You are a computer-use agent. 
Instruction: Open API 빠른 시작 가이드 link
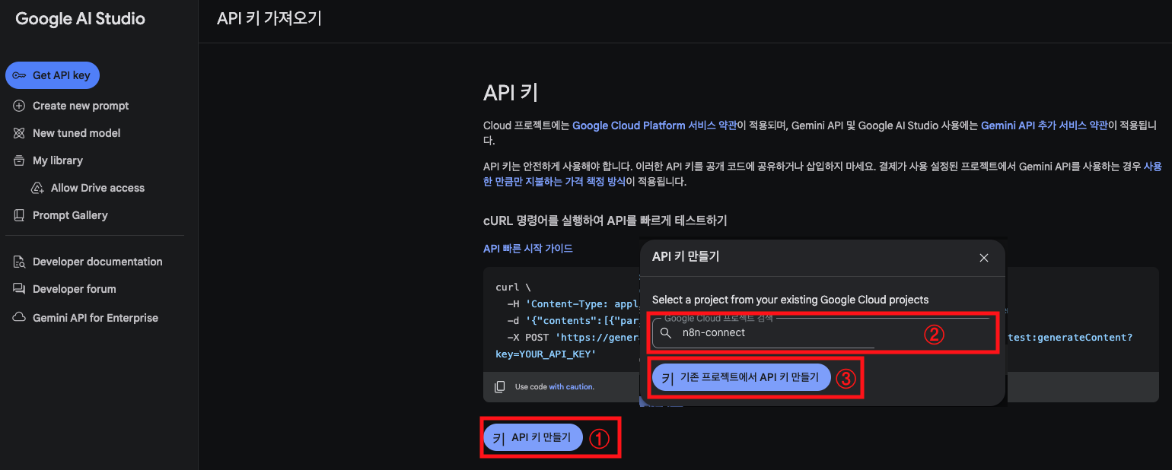tap(528, 249)
